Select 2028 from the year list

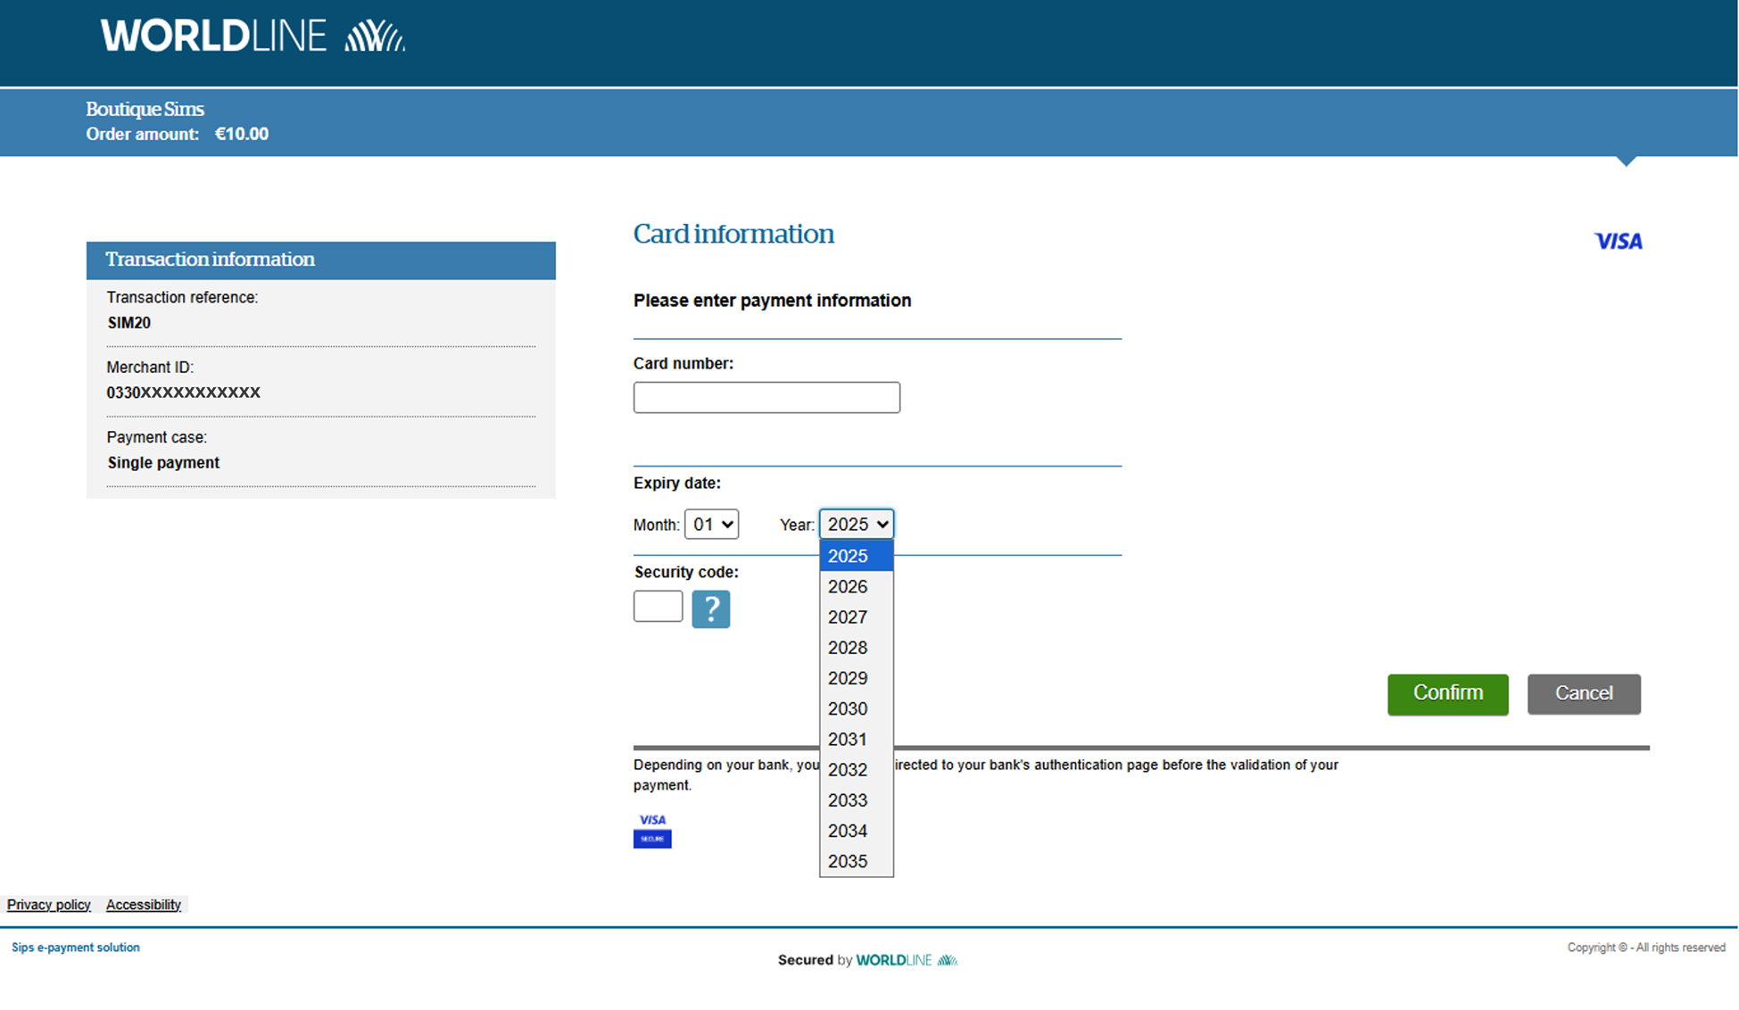coord(848,648)
